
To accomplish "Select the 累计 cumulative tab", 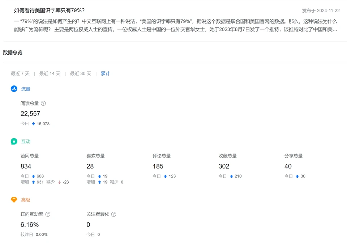I will tap(105, 74).
